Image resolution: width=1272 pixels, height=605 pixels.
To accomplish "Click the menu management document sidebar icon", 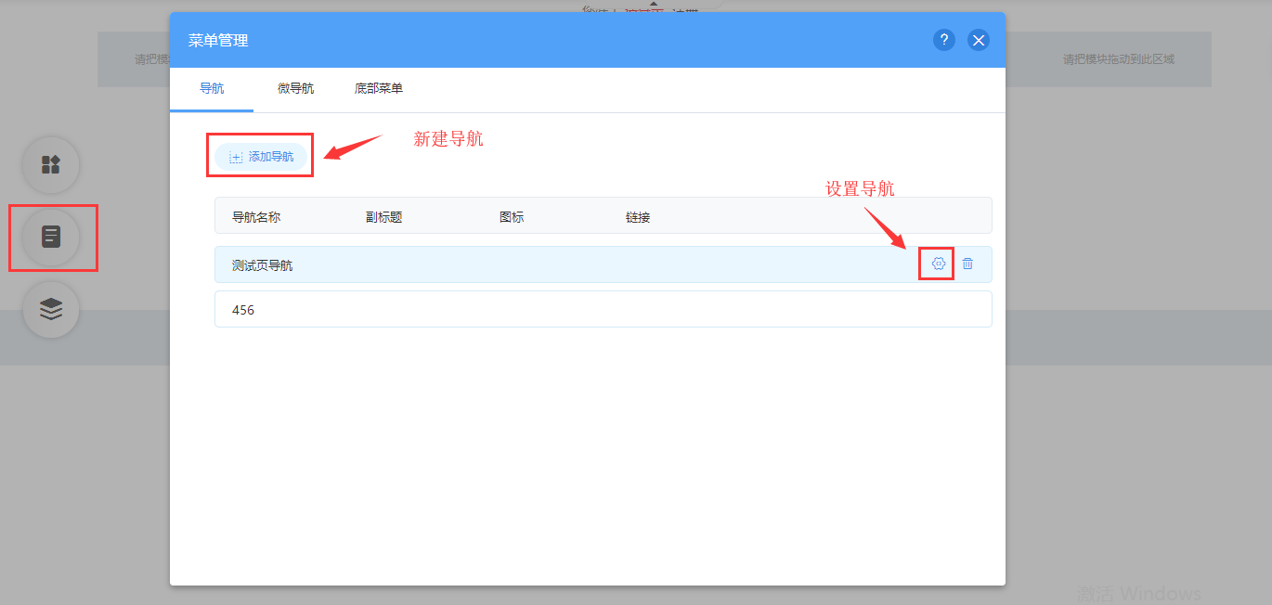I will coord(51,238).
